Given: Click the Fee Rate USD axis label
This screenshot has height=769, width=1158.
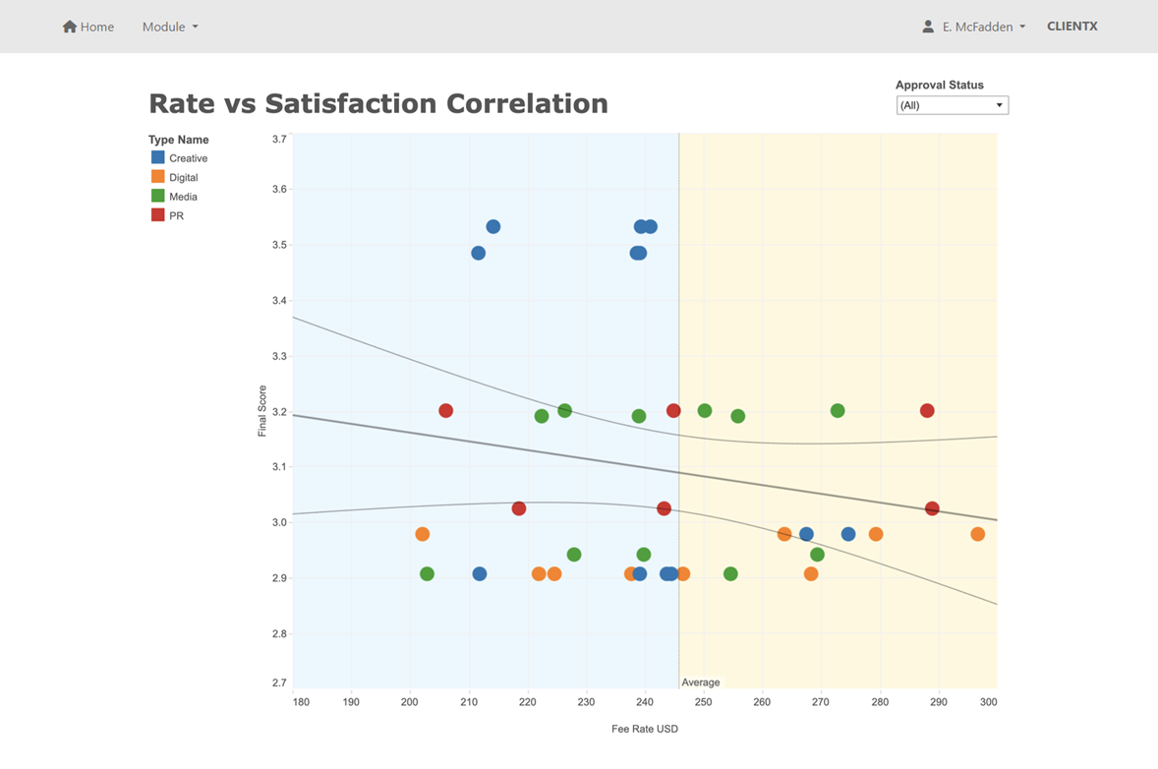Looking at the screenshot, I should pyautogui.click(x=645, y=729).
